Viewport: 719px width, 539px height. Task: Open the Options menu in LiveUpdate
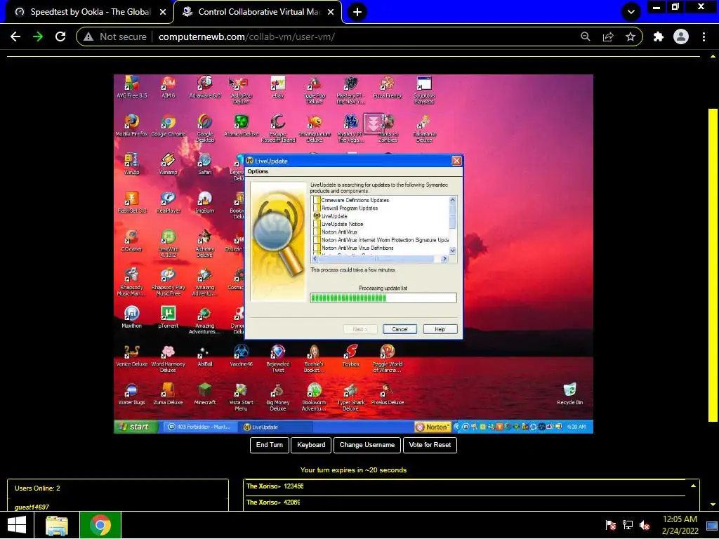[x=258, y=171]
